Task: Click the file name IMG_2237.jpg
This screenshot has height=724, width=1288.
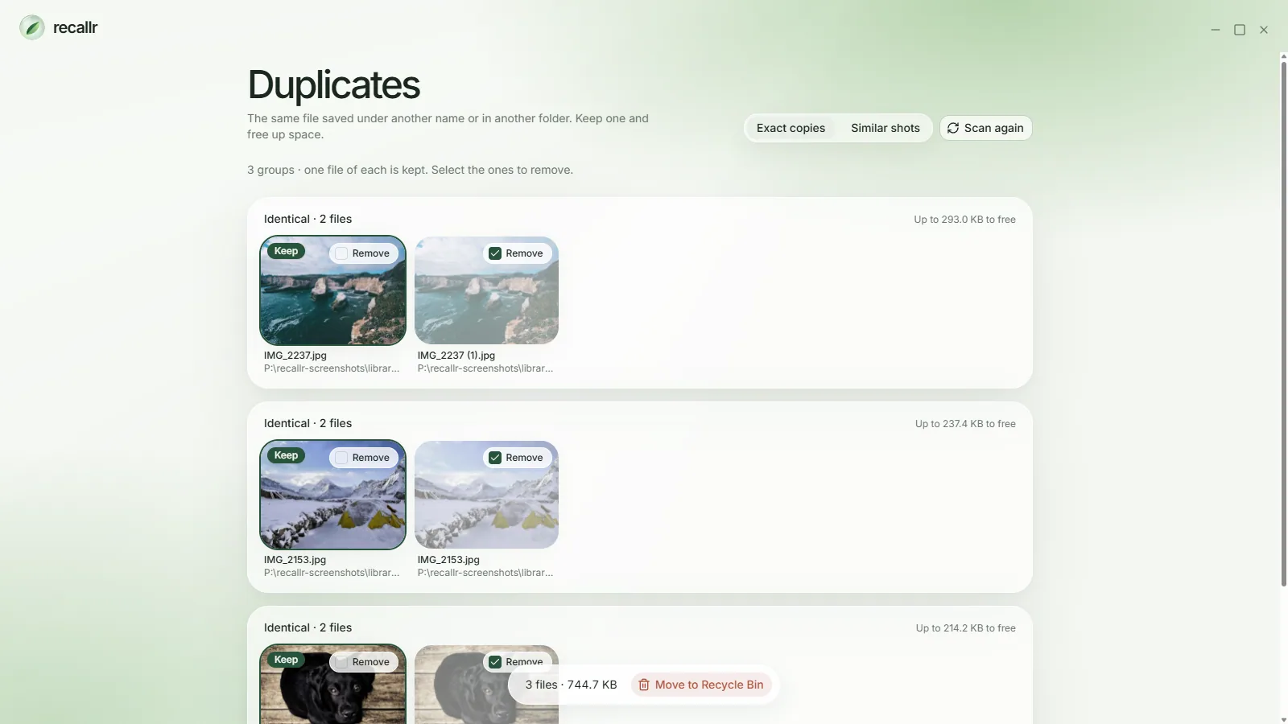Action: click(x=295, y=356)
